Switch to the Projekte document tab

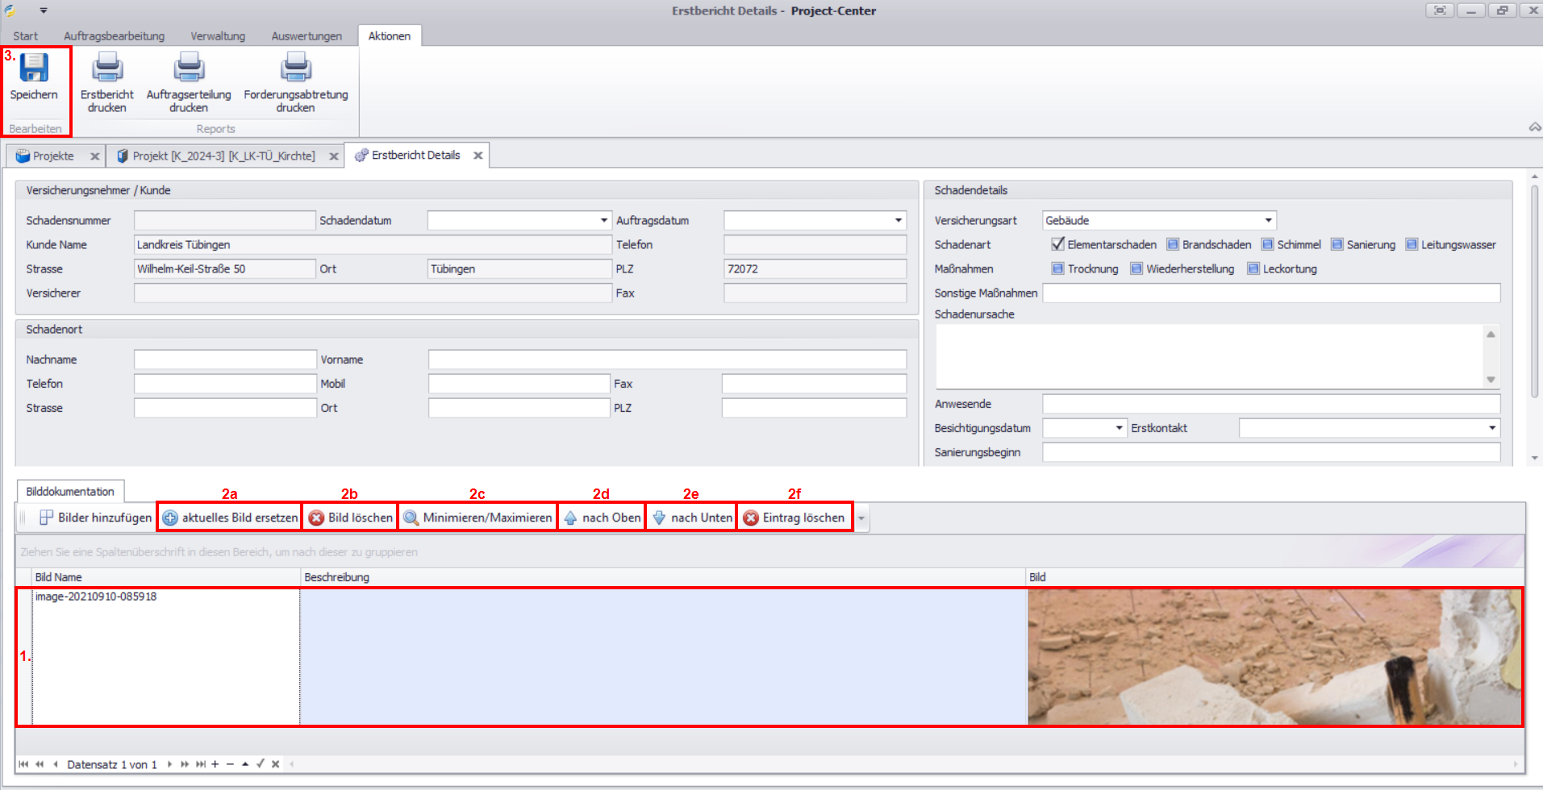(x=53, y=156)
